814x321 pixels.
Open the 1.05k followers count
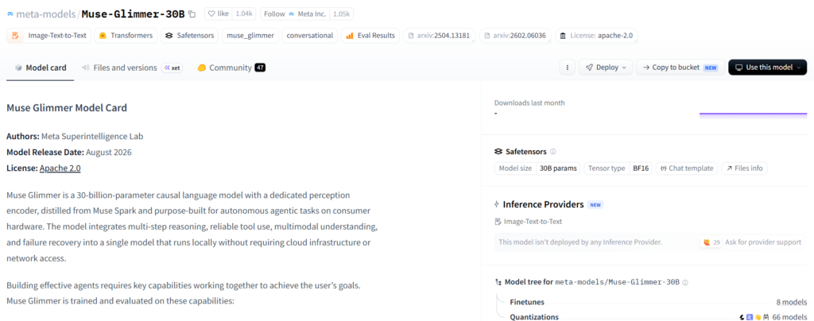point(341,14)
